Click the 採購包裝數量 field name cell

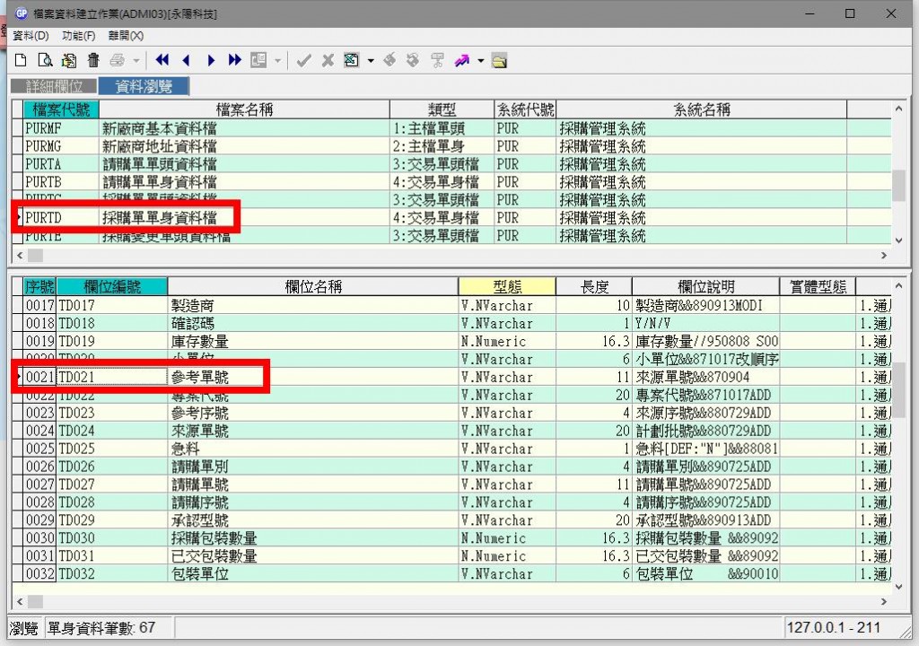pos(313,538)
